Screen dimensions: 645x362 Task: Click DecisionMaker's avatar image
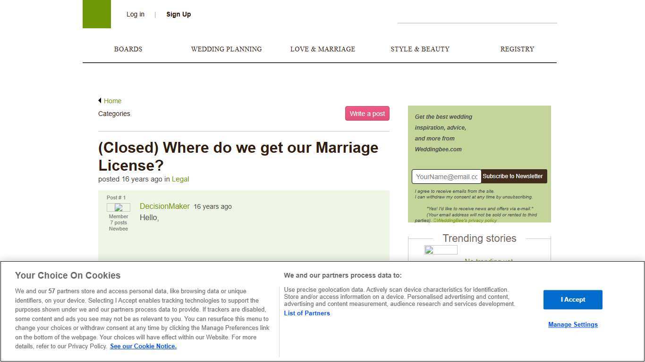tap(119, 207)
